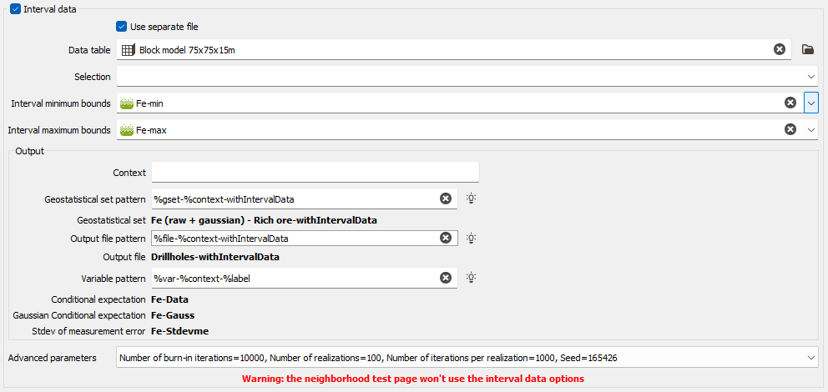Clear the Fe-min minimum bounds

coord(790,103)
